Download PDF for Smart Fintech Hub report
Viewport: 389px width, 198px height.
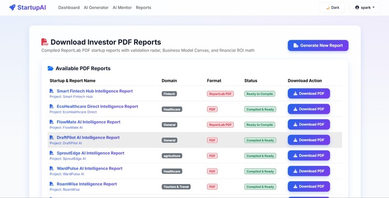(309, 93)
